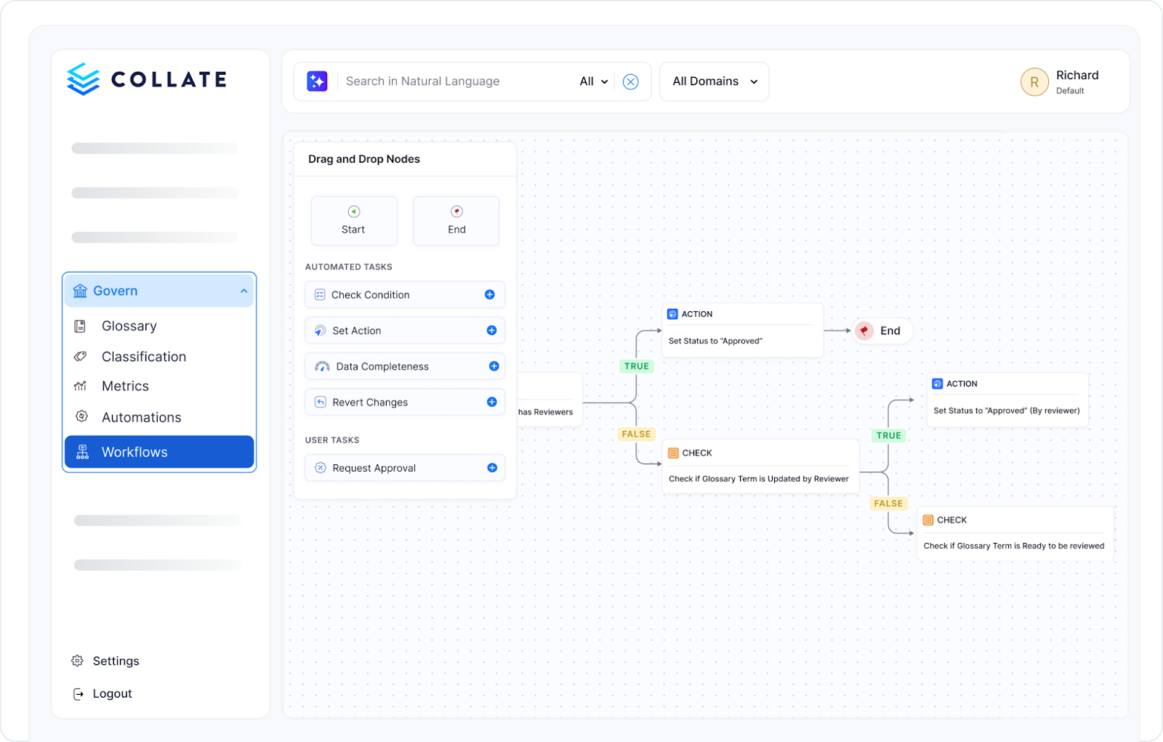Click the Revert Changes task row

405,402
